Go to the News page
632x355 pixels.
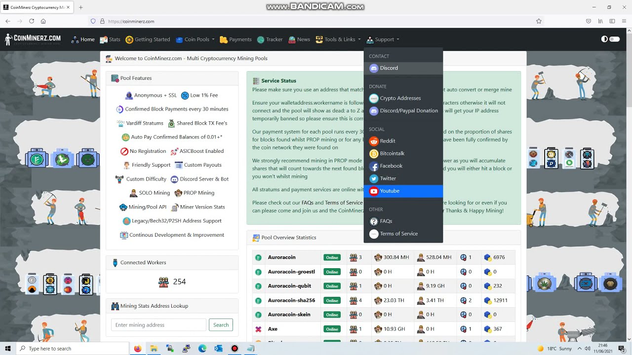click(299, 39)
